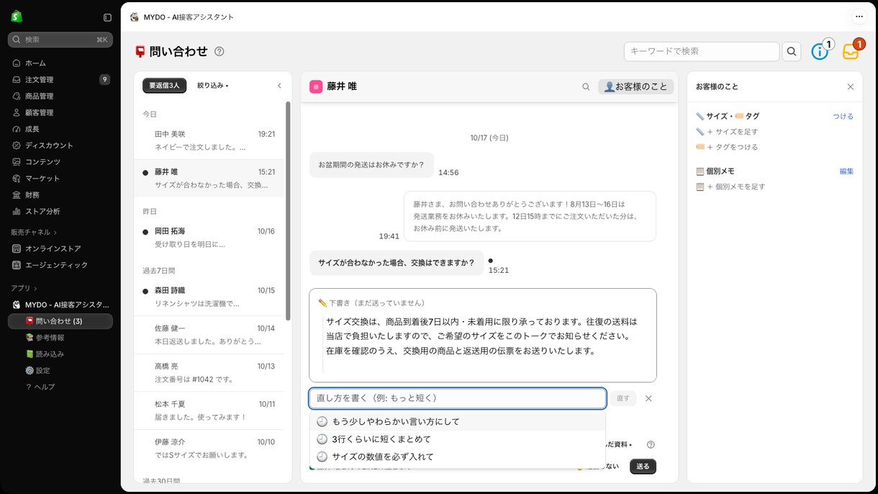Image resolution: width=878 pixels, height=494 pixels.
Task: Collapse the conversation list panel
Action: click(279, 86)
